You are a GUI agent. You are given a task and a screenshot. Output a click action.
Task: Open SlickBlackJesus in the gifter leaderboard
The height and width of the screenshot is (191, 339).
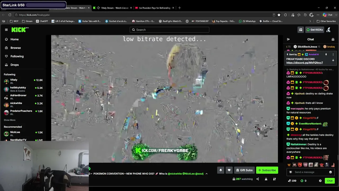pos(307,47)
